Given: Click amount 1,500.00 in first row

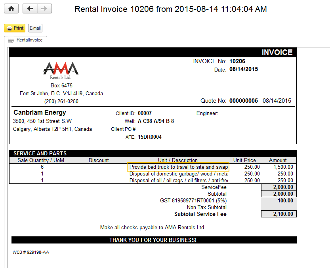Looking at the screenshot, I should (283, 167).
